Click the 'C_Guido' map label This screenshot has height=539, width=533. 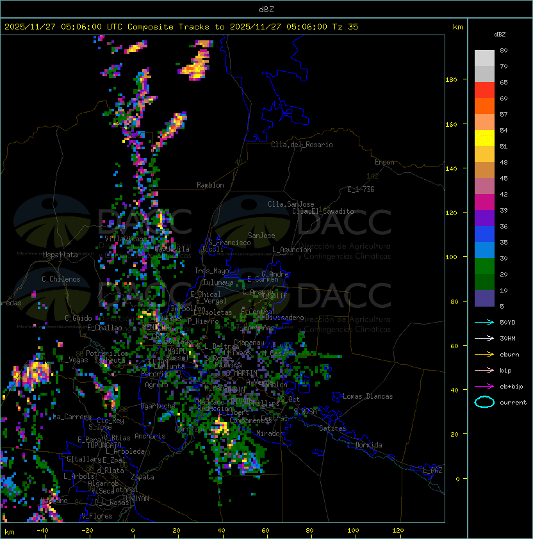[78, 318]
